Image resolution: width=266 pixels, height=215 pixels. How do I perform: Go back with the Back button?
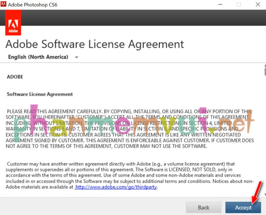204,207
